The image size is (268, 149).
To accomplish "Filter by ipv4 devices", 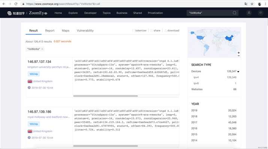I will [x=196, y=77].
